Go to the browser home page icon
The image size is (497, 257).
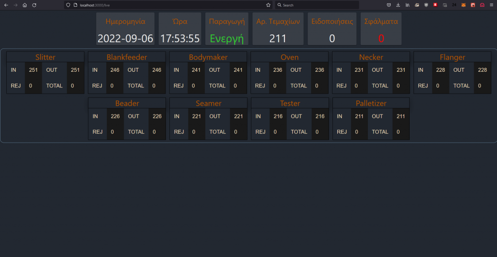pos(25,5)
